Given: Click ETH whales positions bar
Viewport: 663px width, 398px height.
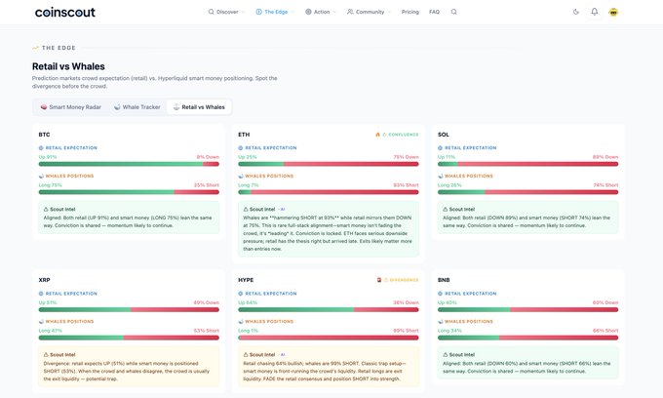Looking at the screenshot, I should pos(329,192).
